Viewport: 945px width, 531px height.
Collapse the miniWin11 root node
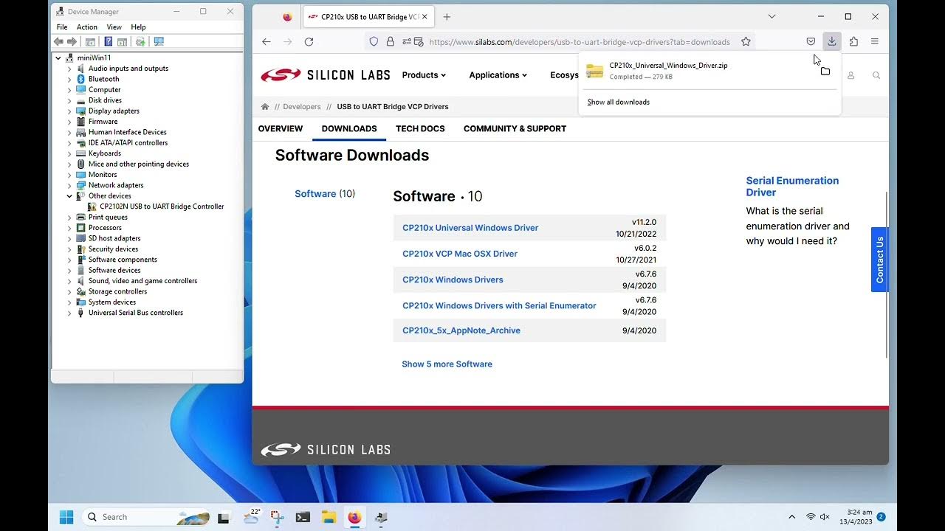59,58
